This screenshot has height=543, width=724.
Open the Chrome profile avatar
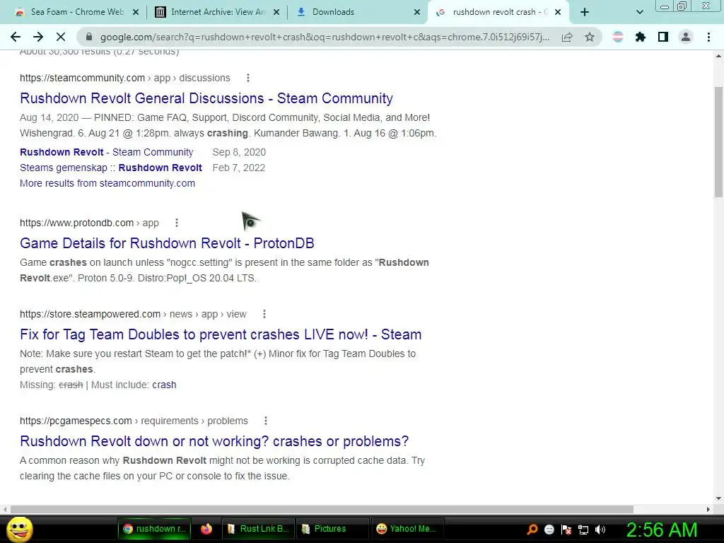(x=686, y=37)
